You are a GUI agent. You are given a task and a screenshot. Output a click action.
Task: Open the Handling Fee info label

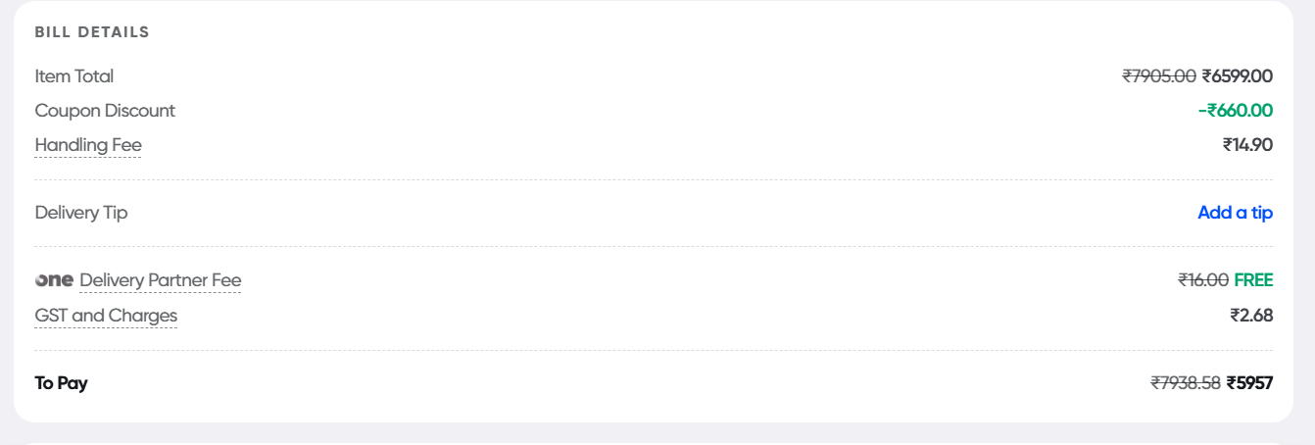(88, 145)
